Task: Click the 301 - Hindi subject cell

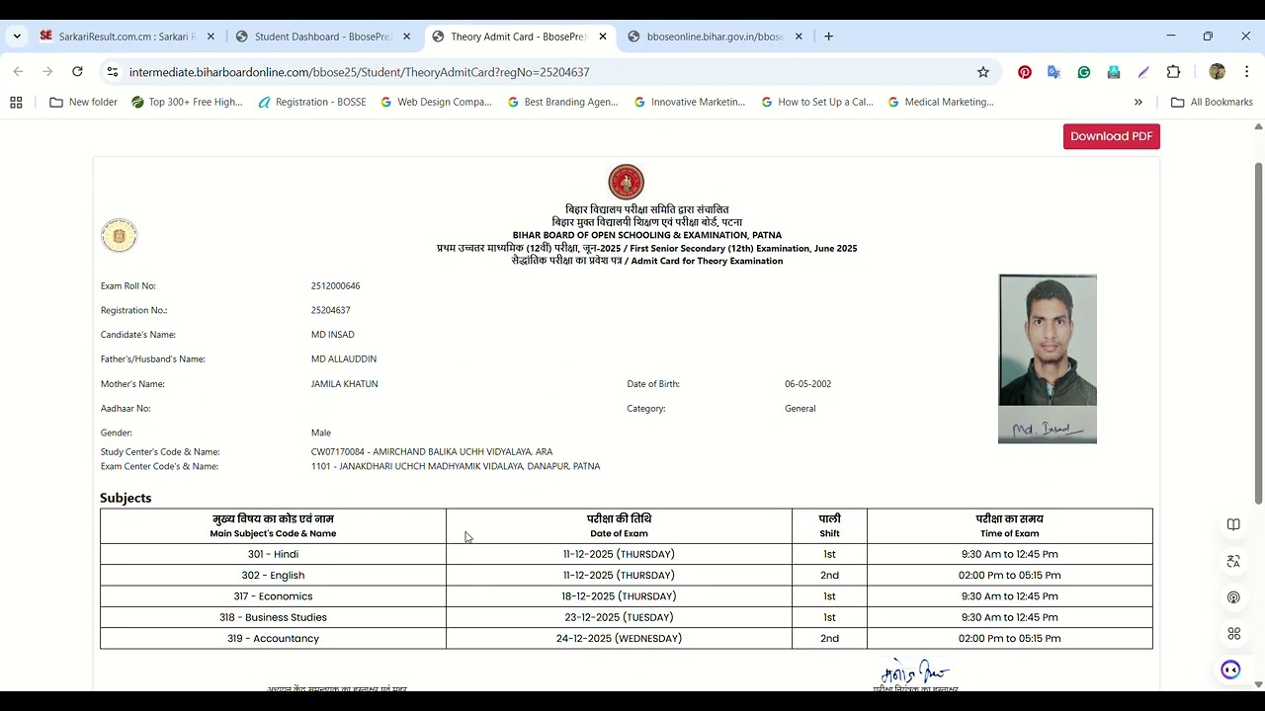Action: coord(273,554)
